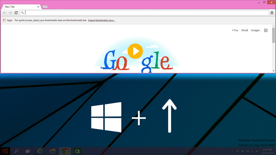Go back using the back arrow
This screenshot has width=276, height=155.
coord(5,13)
